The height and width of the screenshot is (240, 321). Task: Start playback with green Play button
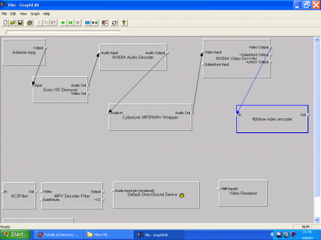(63, 22)
